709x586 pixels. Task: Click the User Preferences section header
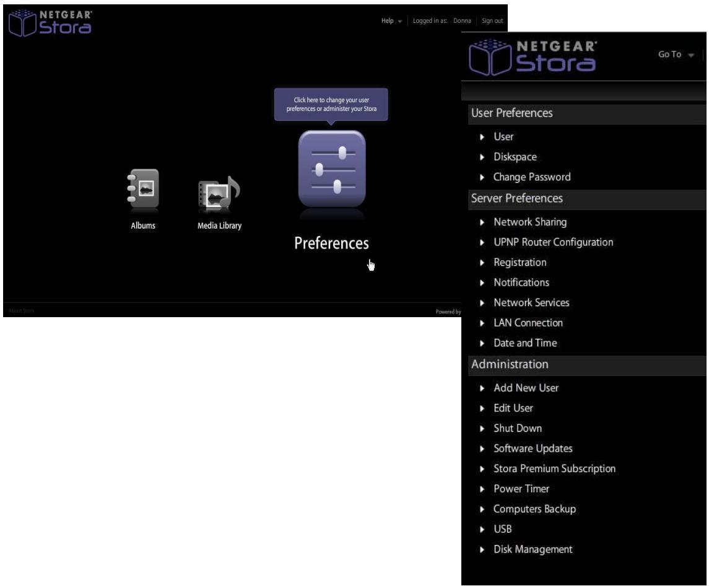click(586, 113)
